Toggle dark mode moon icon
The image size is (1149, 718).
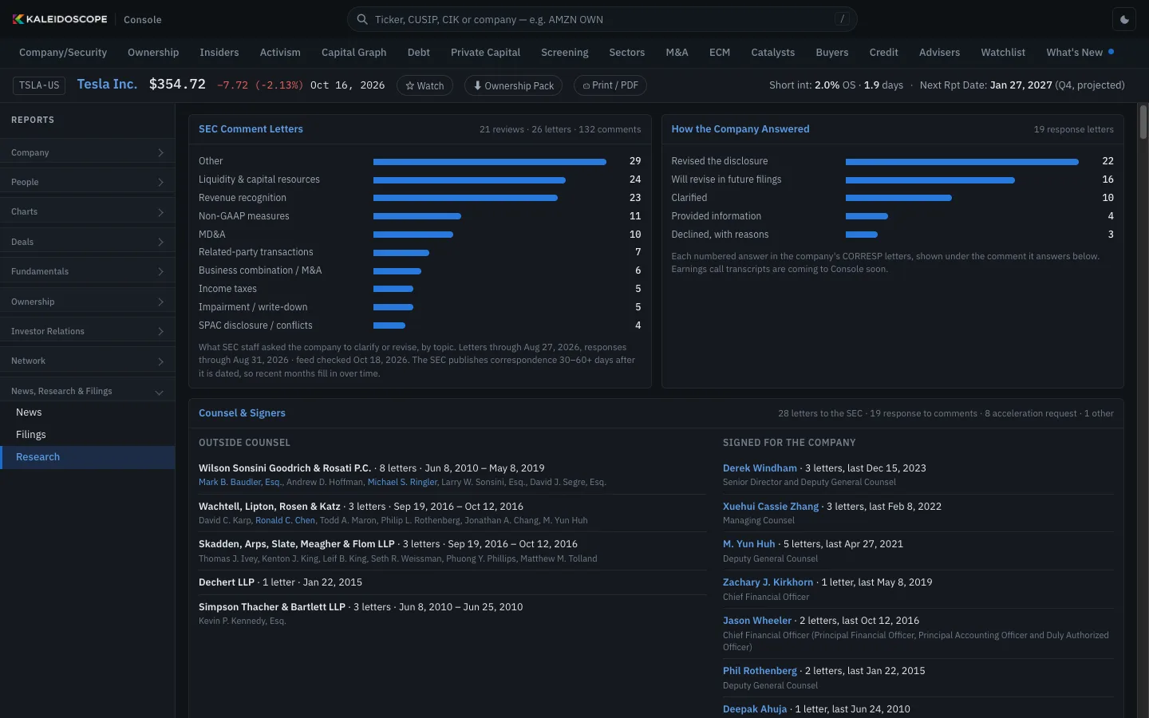coord(1125,20)
